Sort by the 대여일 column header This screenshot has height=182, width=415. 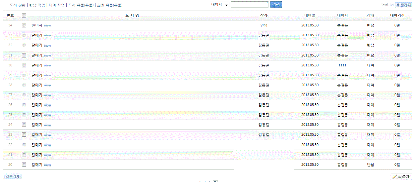tap(310, 16)
